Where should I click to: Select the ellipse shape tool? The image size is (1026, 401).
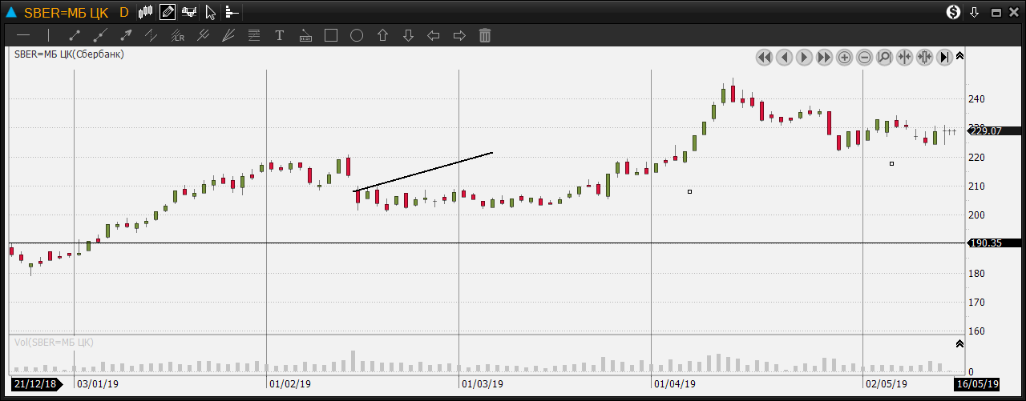coord(357,35)
